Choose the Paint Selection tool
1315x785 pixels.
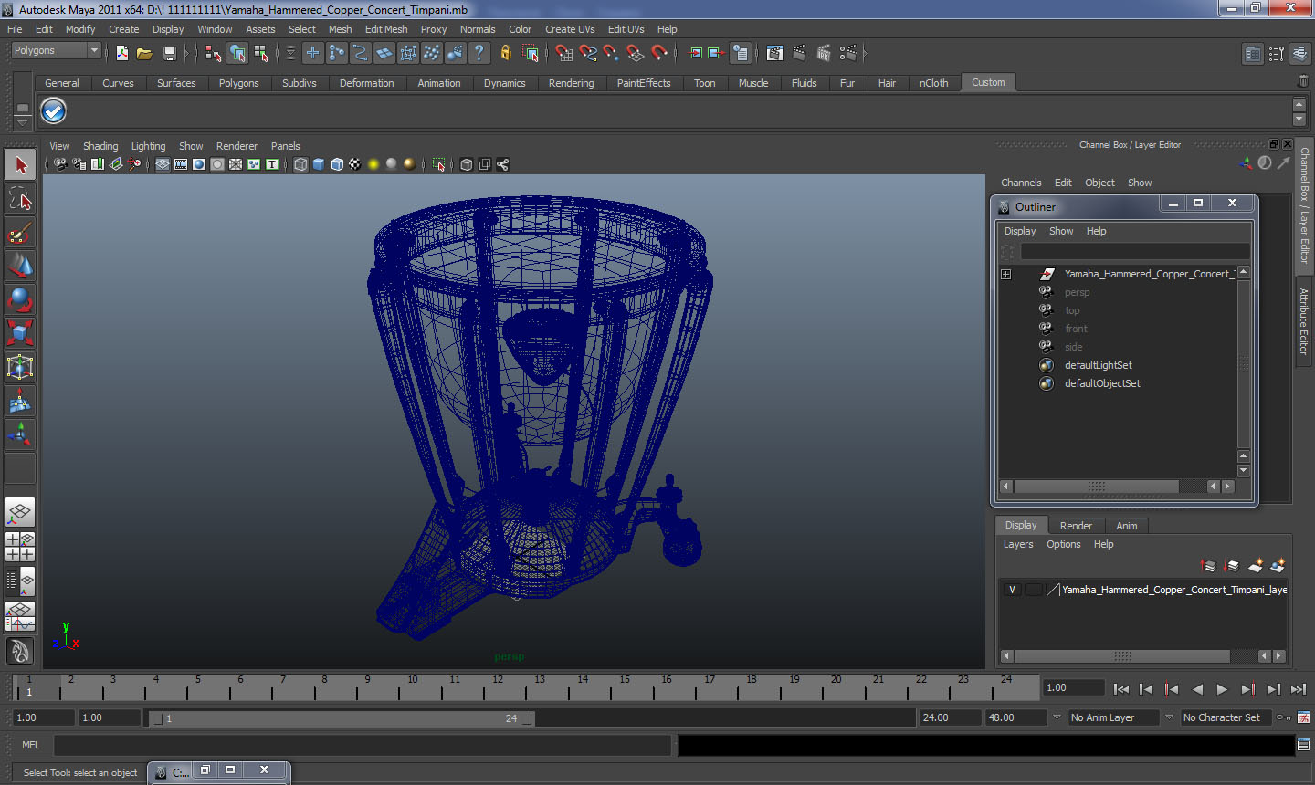(x=20, y=233)
